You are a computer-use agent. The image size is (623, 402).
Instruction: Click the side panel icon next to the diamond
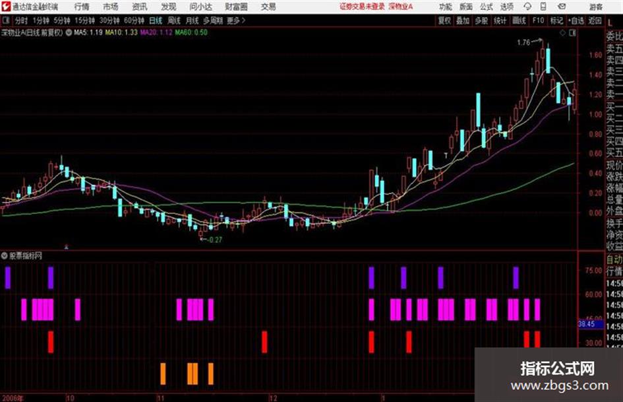tap(572, 33)
